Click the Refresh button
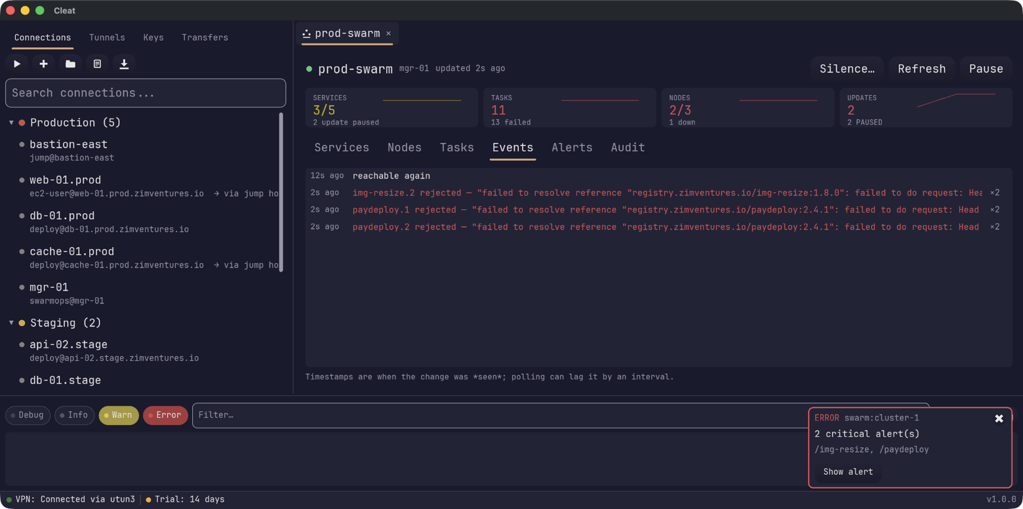 tap(922, 69)
